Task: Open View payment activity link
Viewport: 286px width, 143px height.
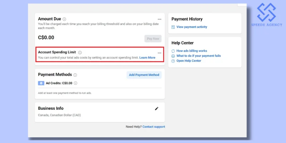Action: (x=192, y=27)
